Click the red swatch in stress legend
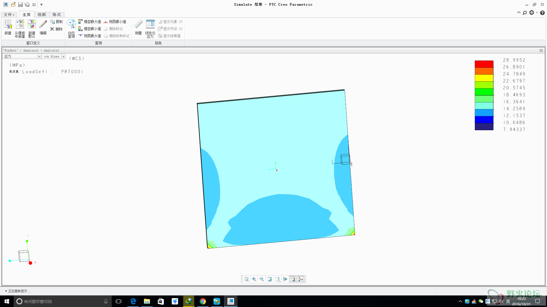The width and height of the screenshot is (547, 307). 484,64
